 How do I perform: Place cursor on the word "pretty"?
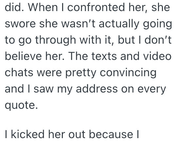[x=81, y=73]
